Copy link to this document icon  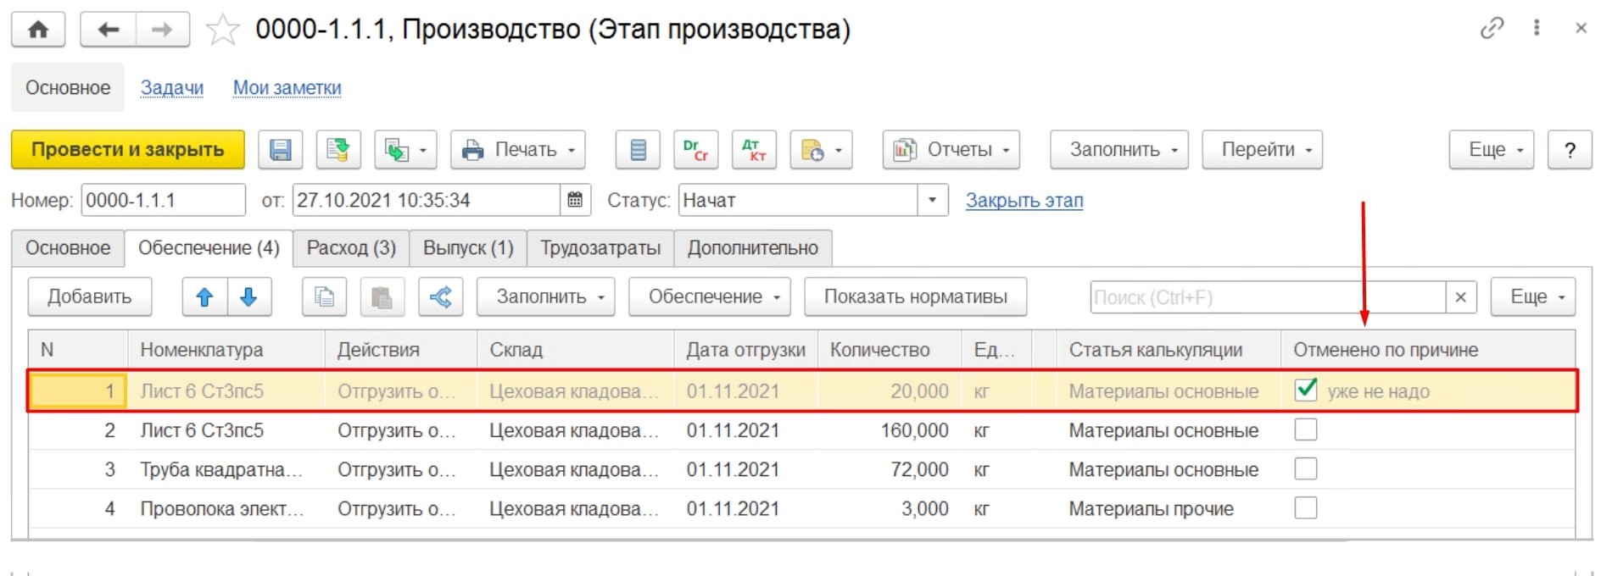[1492, 28]
